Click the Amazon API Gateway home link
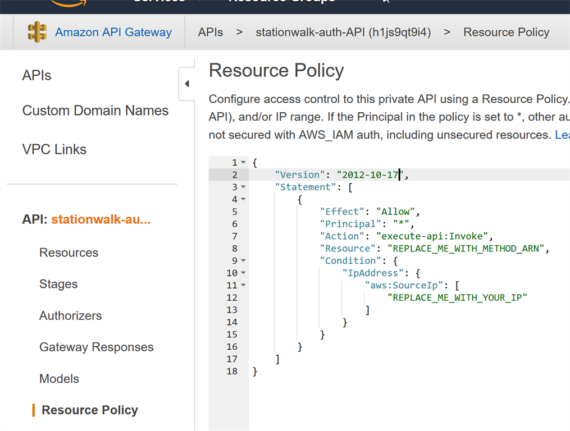This screenshot has height=431, width=570. (x=113, y=33)
